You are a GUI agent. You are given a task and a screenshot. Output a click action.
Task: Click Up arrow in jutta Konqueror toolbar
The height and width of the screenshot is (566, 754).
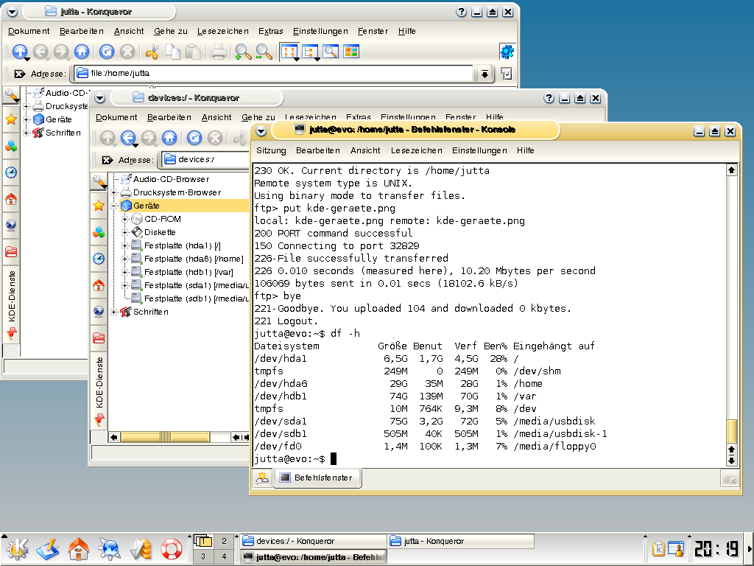click(20, 52)
